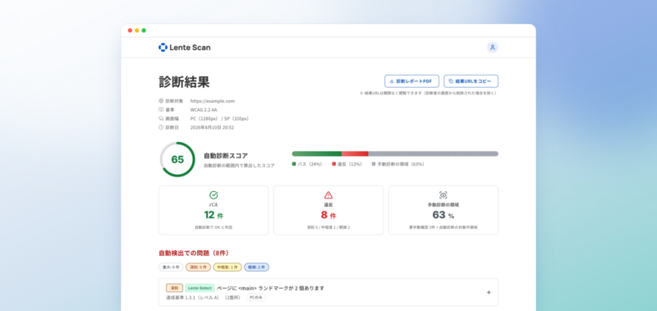Viewport: 657px width, 311px height.
Task: Click the circular score gauge showing 65
Action: [177, 159]
